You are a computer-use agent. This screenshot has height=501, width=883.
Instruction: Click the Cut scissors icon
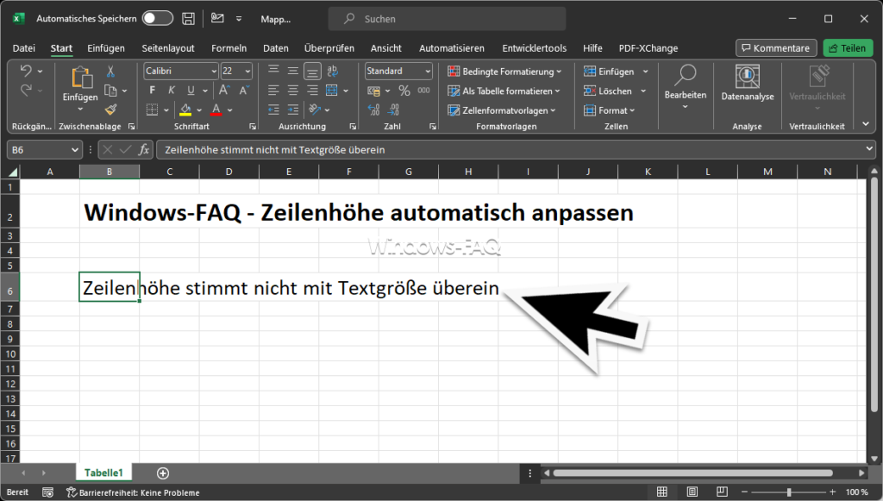click(x=110, y=71)
